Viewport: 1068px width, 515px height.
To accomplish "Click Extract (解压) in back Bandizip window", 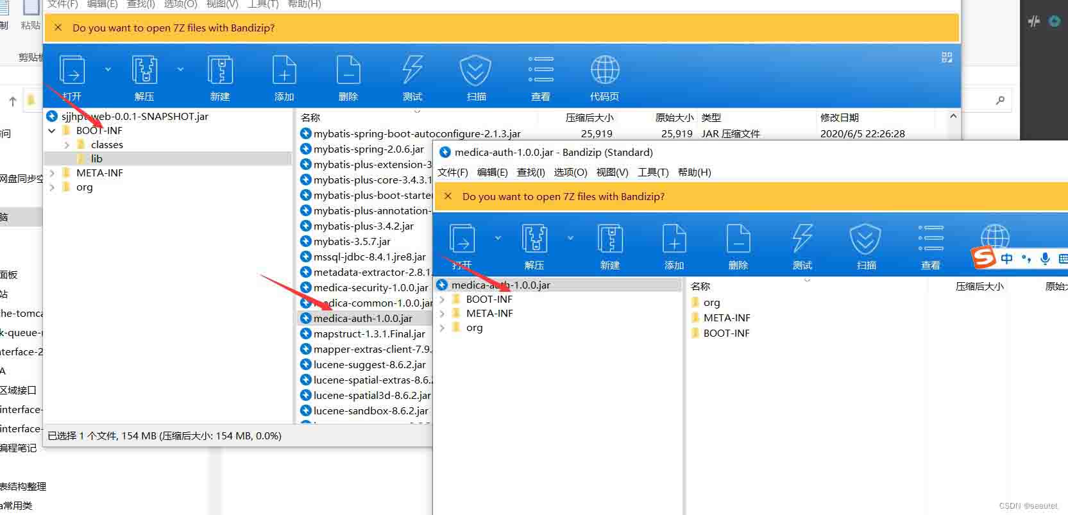I will (x=145, y=78).
